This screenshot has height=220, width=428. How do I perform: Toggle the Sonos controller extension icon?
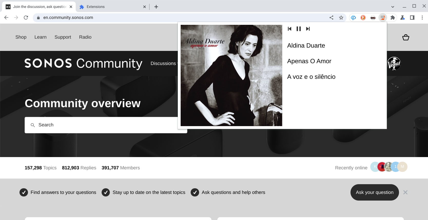click(383, 17)
